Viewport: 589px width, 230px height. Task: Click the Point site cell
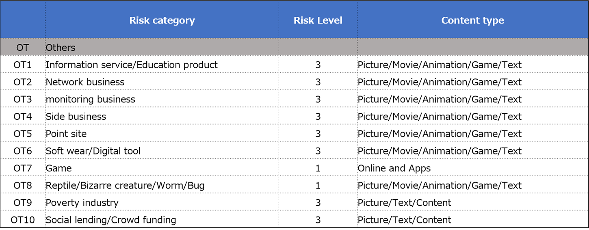[66, 134]
